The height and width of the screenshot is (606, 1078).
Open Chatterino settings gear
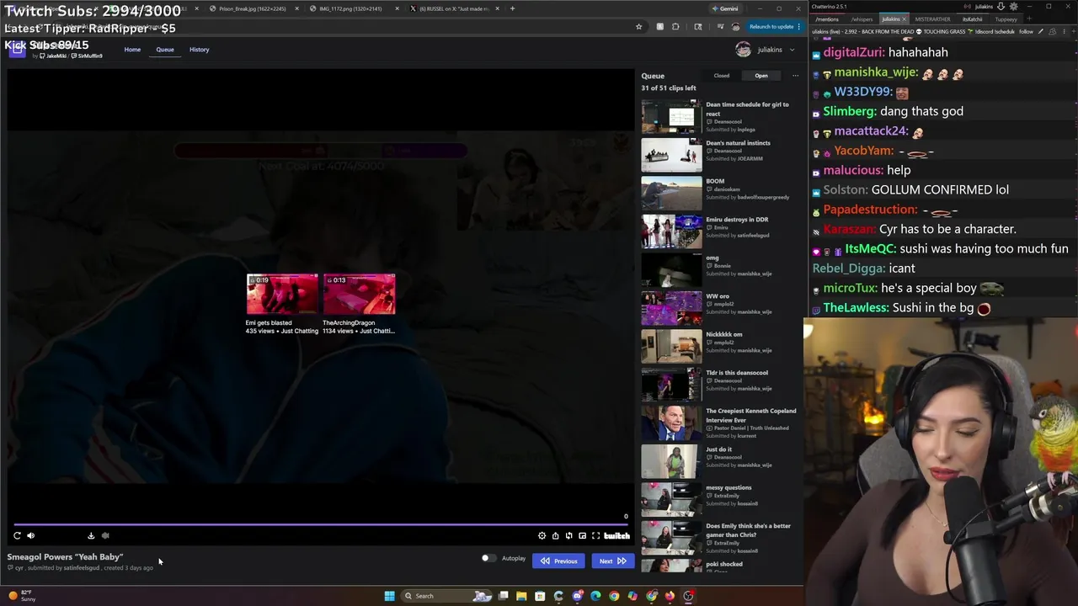click(x=1013, y=6)
